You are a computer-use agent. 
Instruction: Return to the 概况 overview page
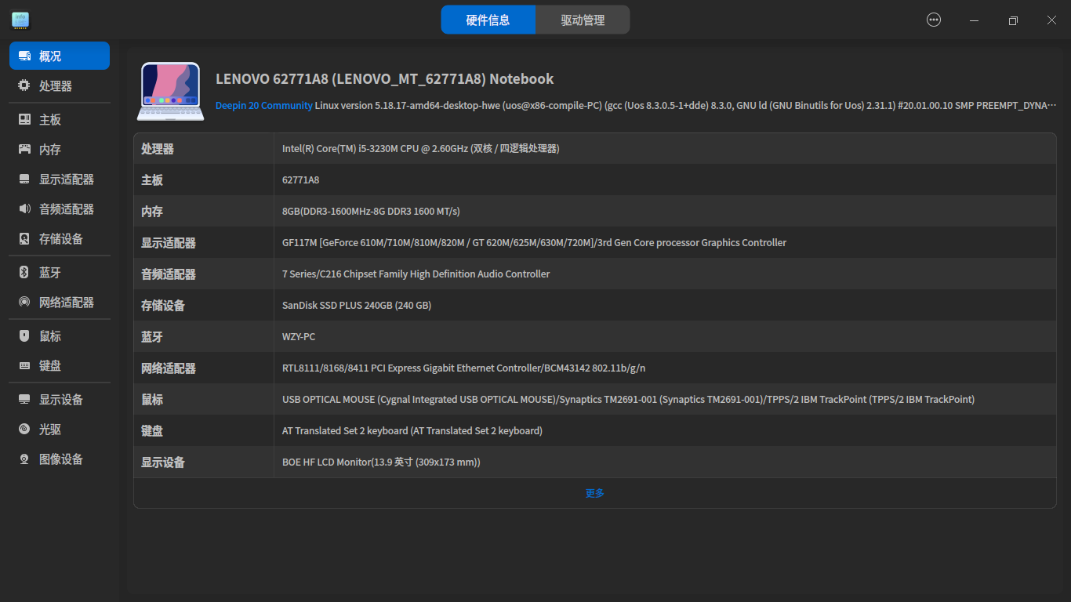click(49, 55)
